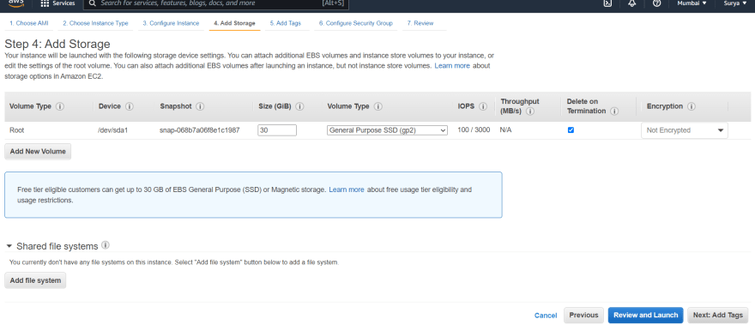Image resolution: width=755 pixels, height=325 pixels.
Task: Go to 6. Configure Security Group tab
Action: (x=356, y=23)
